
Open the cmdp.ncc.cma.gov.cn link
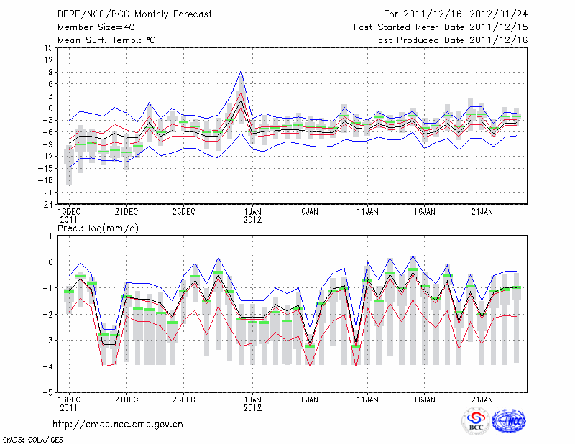click(118, 425)
